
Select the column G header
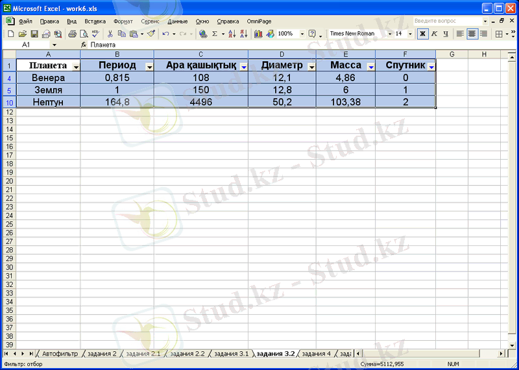tap(452, 55)
